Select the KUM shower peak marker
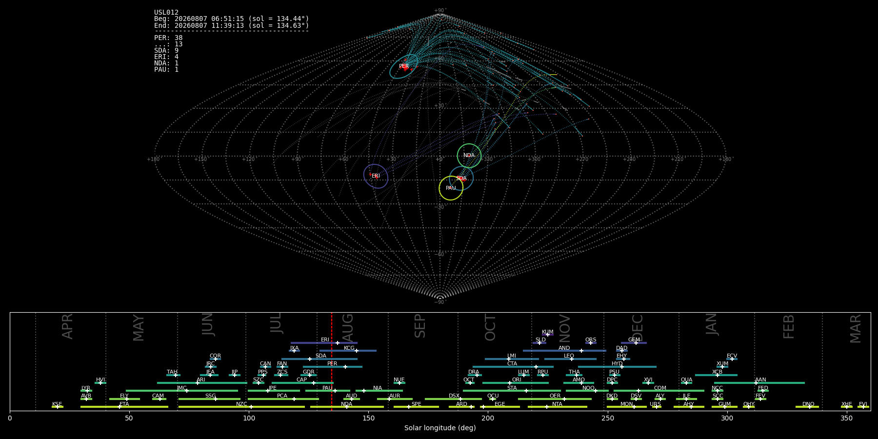The height and width of the screenshot is (439, 878). tap(547, 335)
